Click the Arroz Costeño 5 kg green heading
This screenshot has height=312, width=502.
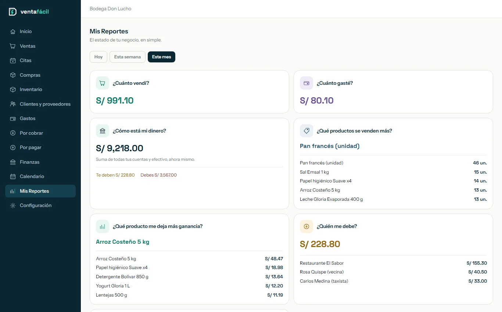click(122, 242)
